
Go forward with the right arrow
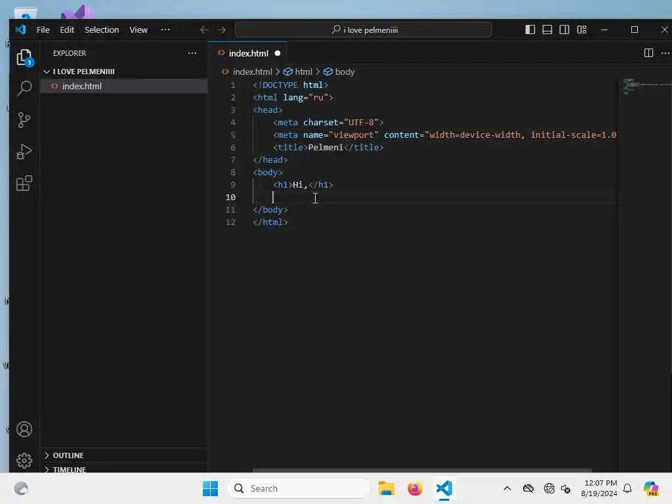[222, 30]
